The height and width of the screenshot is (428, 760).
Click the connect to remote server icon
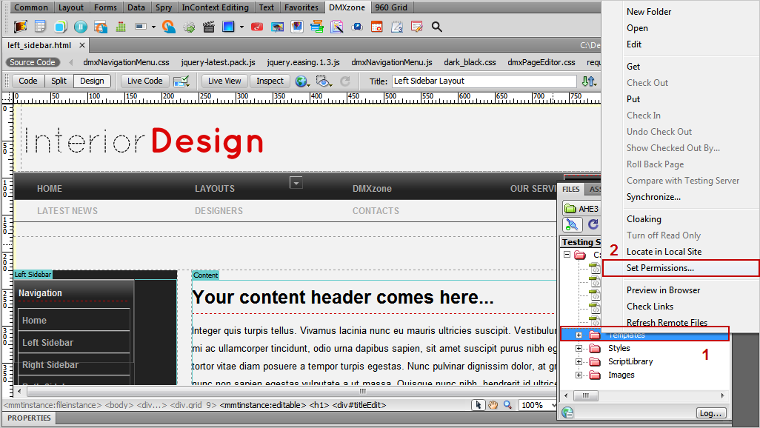(x=572, y=224)
